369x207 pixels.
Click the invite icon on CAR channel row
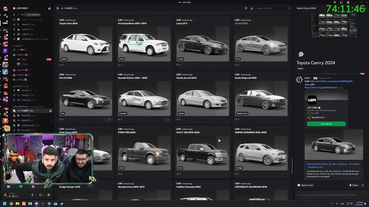pyautogui.click(x=50, y=111)
